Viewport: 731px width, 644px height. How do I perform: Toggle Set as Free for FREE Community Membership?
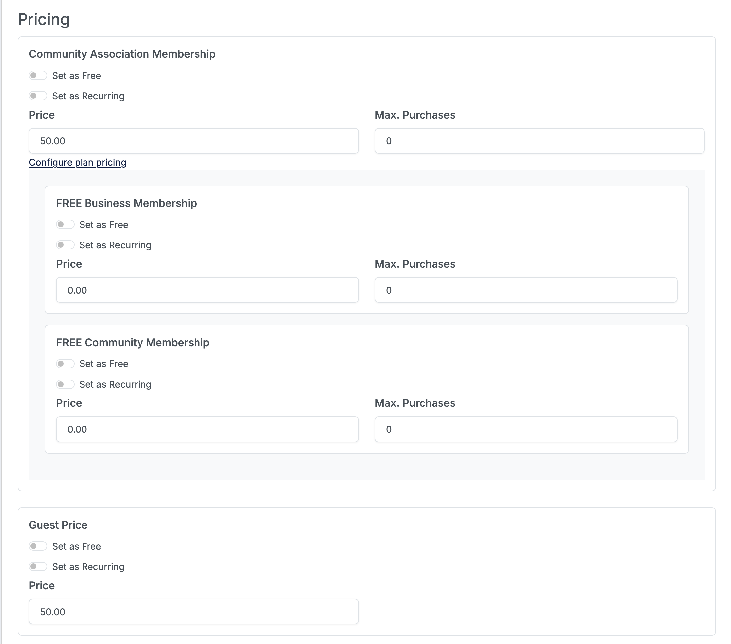(65, 364)
